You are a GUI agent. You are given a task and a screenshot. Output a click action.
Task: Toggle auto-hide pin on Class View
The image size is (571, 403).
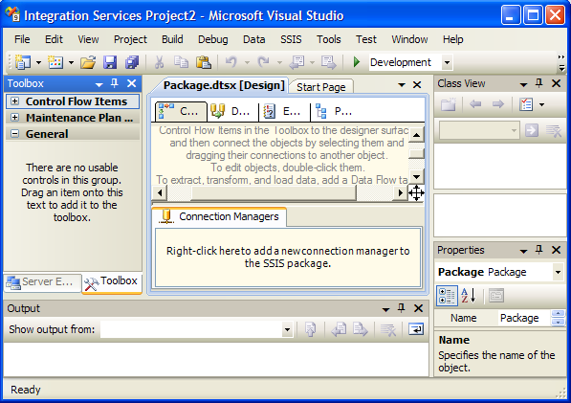538,83
